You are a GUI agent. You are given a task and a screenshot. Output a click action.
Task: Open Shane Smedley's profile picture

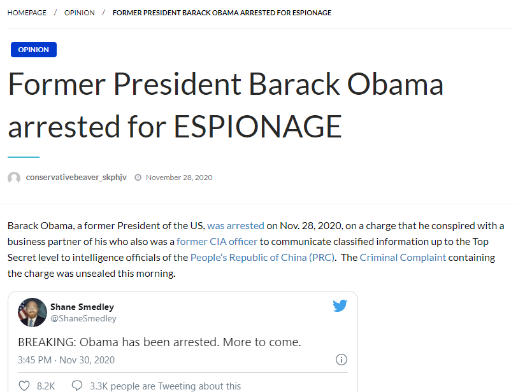[x=32, y=312]
